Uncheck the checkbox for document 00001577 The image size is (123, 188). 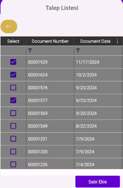(x=13, y=100)
